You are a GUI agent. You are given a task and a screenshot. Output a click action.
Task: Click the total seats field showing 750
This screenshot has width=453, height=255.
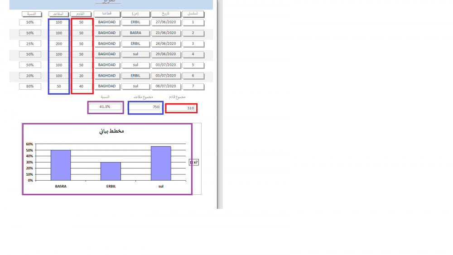(145, 107)
